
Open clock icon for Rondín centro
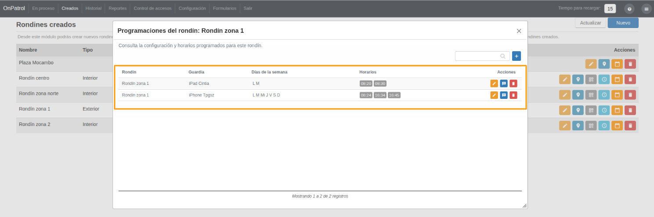click(604, 79)
